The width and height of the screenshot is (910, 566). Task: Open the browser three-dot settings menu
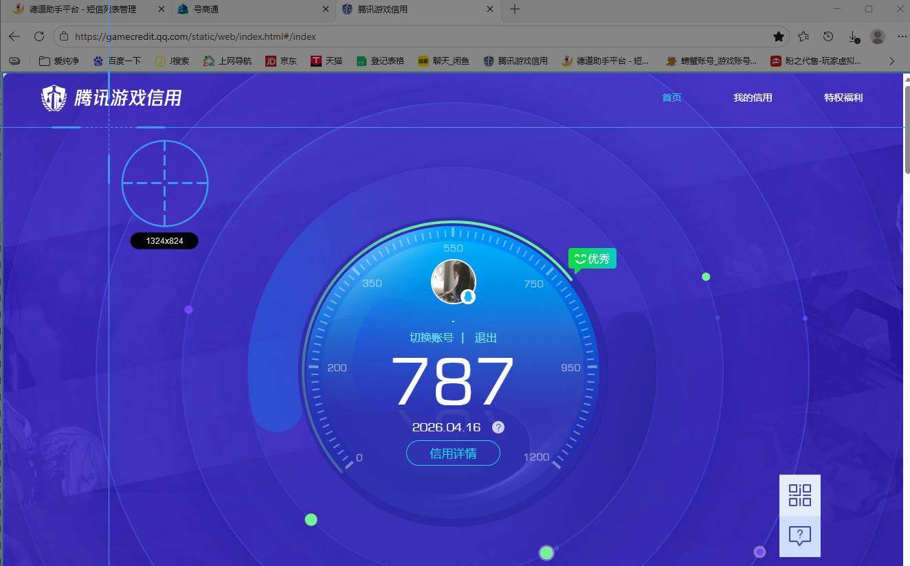[902, 36]
